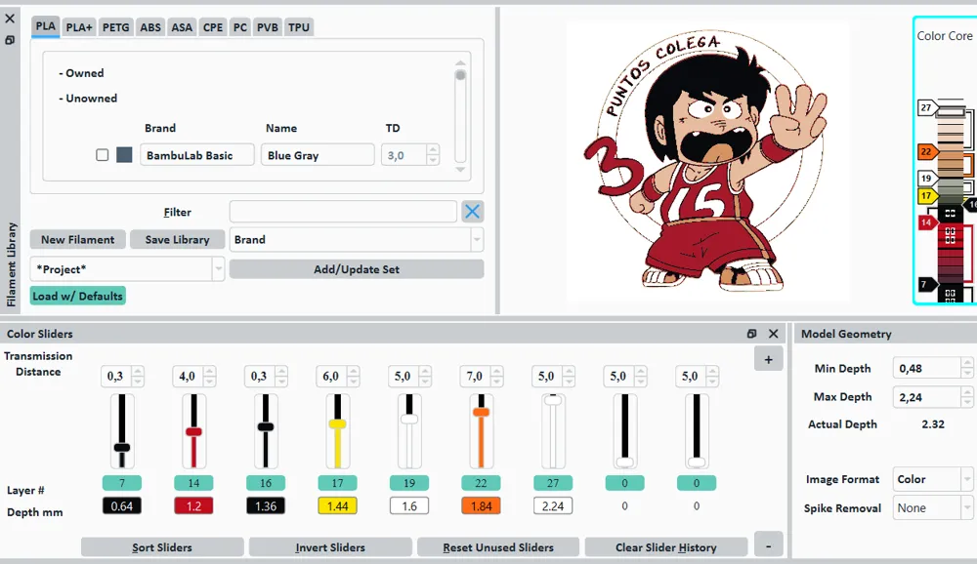This screenshot has width=977, height=564.
Task: Click the layer 22 number badge
Action: click(x=481, y=483)
